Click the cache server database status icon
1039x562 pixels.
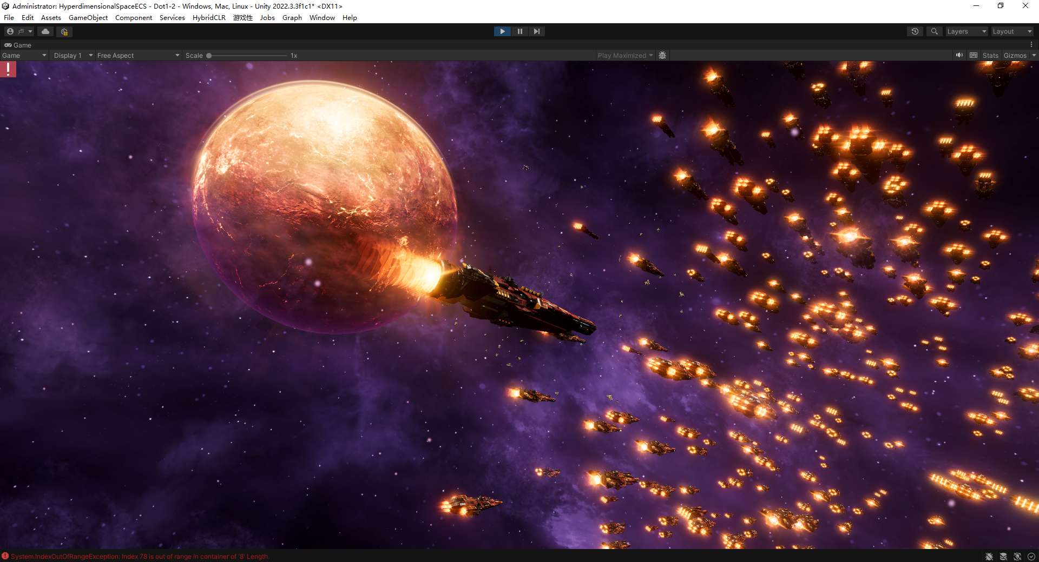point(1003,557)
